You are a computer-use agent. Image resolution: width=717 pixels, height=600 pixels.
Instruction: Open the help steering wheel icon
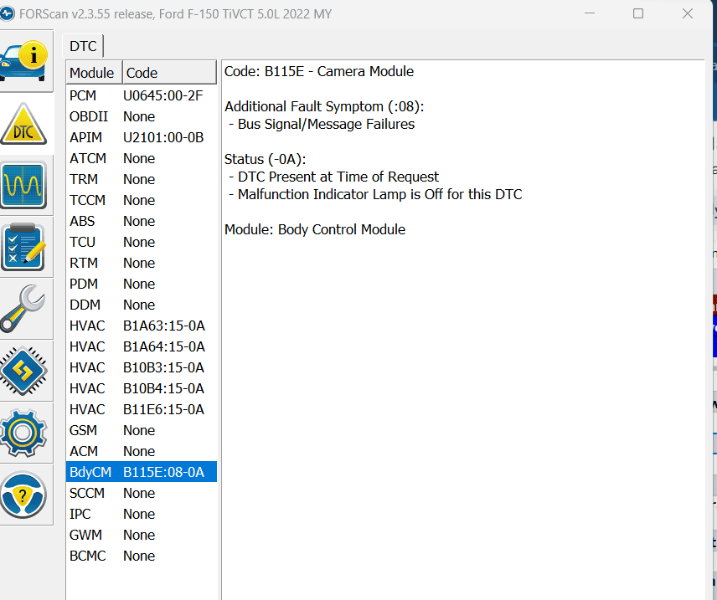click(25, 495)
